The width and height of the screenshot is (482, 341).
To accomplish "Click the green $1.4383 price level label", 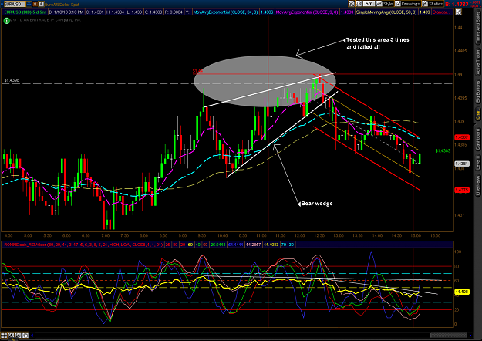I will [x=443, y=150].
